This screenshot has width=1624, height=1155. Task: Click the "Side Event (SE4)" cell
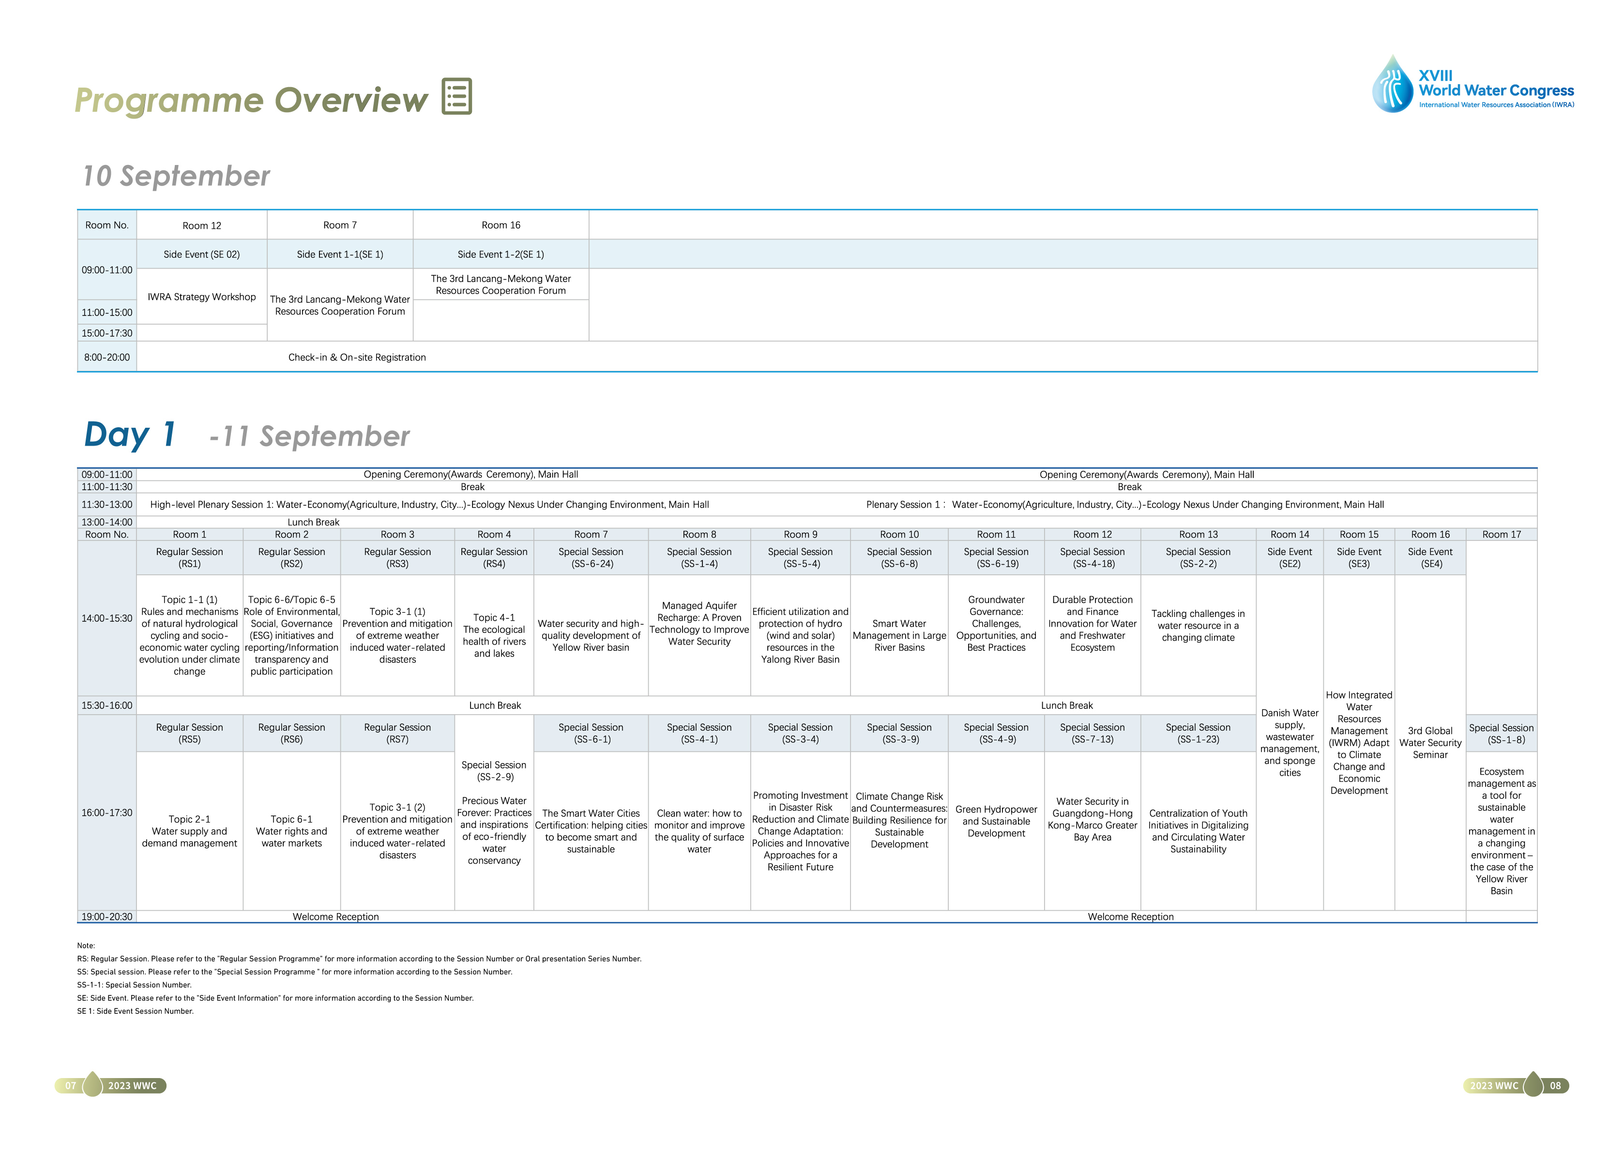click(x=1430, y=557)
